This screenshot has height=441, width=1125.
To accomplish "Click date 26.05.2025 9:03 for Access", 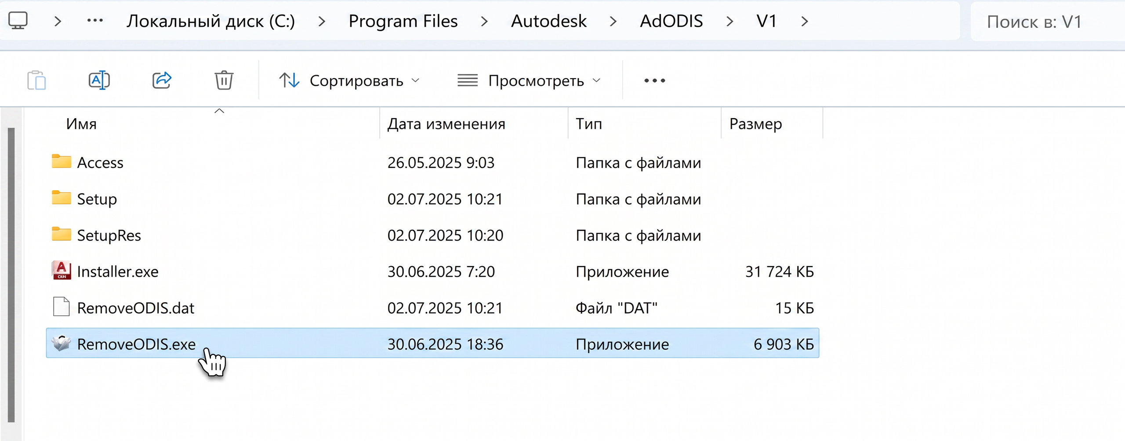I will click(441, 163).
